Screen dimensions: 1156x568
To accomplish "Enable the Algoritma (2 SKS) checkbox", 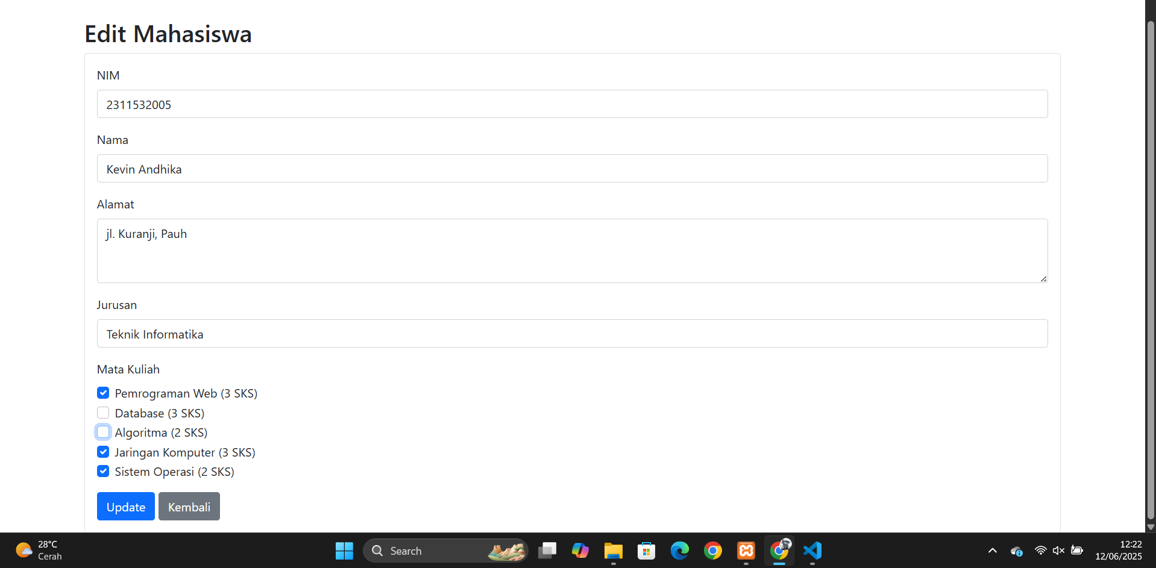I will (103, 432).
